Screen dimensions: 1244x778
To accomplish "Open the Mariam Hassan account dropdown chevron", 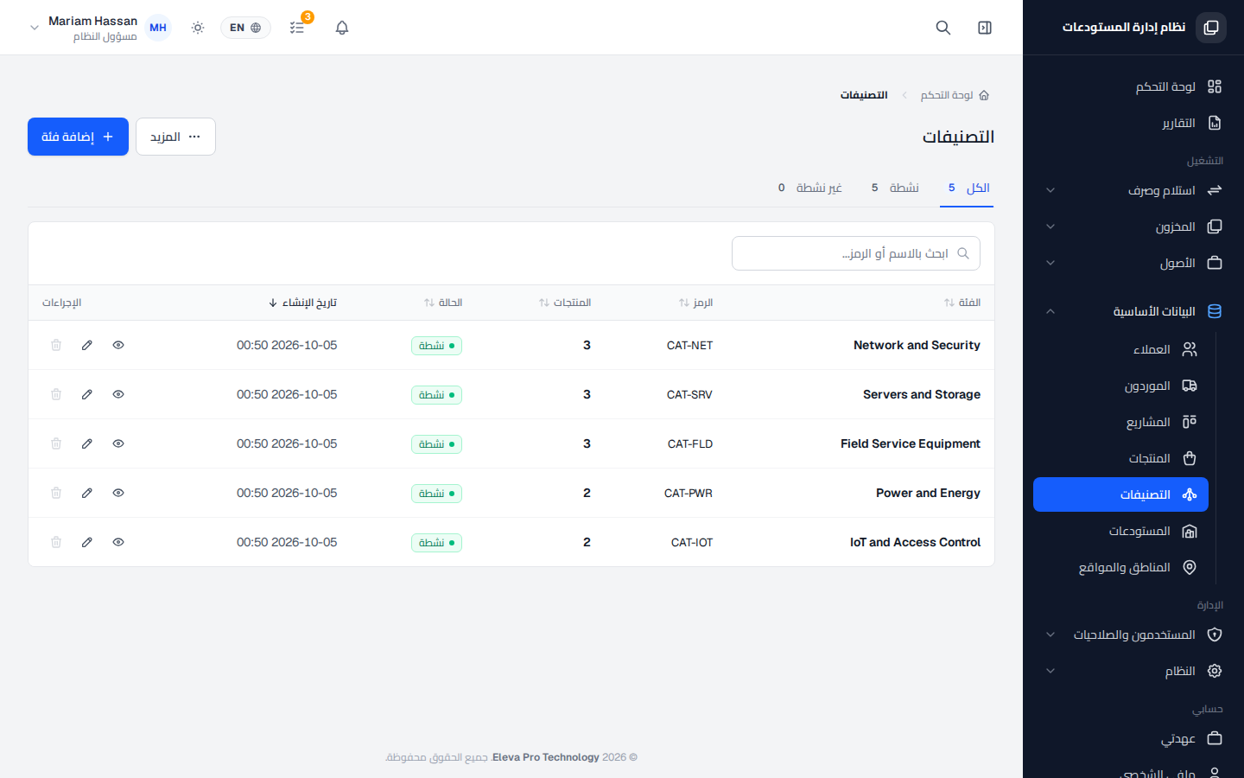I will pyautogui.click(x=35, y=28).
